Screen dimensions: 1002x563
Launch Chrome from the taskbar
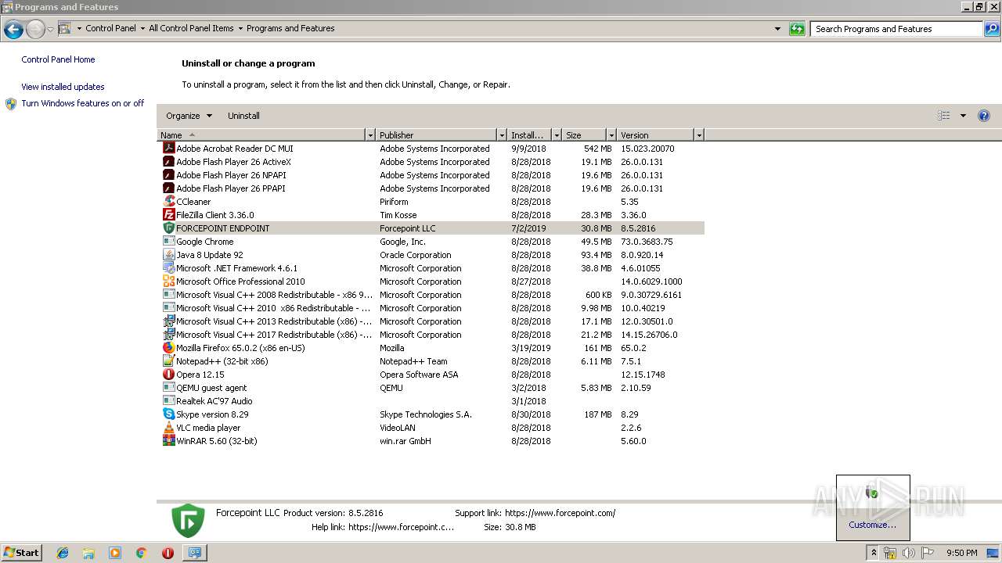(142, 553)
